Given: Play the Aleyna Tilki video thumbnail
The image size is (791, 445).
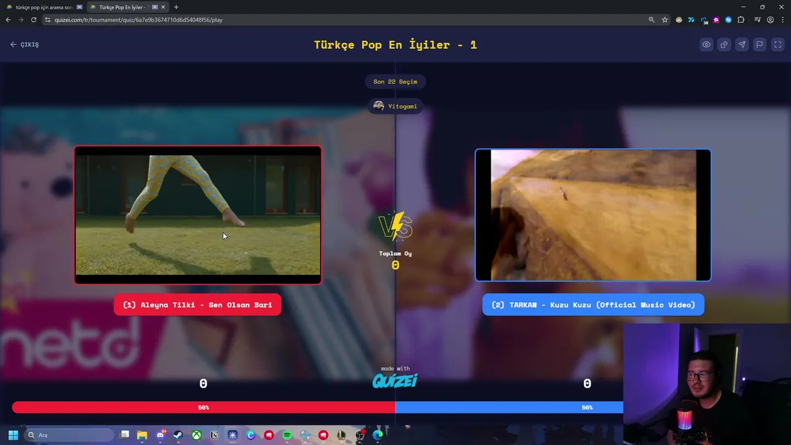Looking at the screenshot, I should pos(198,215).
